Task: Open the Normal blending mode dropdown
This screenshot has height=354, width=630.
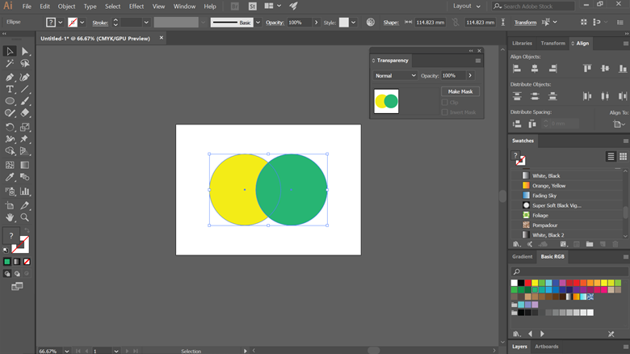Action: pyautogui.click(x=395, y=75)
